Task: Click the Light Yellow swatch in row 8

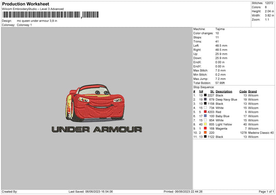Action: pyautogui.click(x=205, y=124)
